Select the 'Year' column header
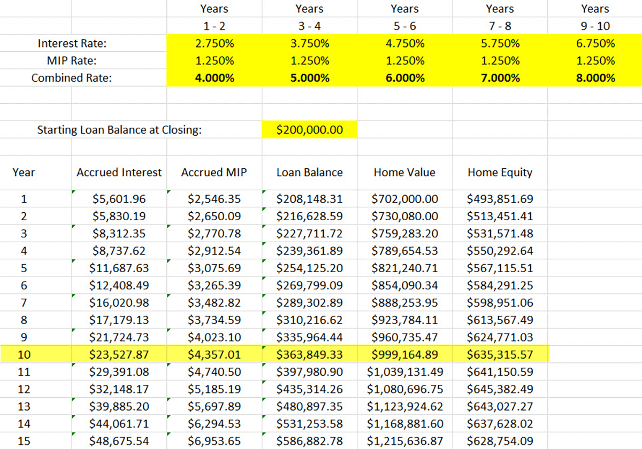 24,172
